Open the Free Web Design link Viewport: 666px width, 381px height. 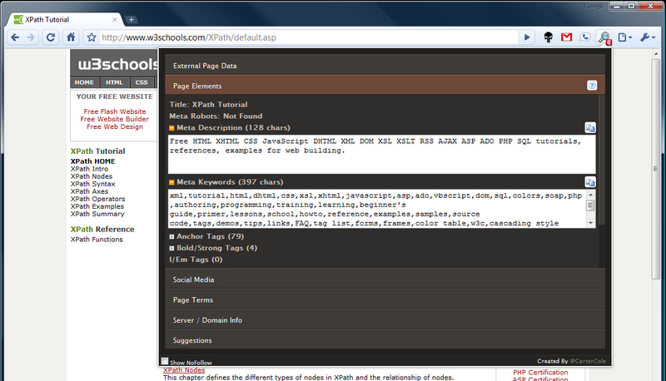115,126
